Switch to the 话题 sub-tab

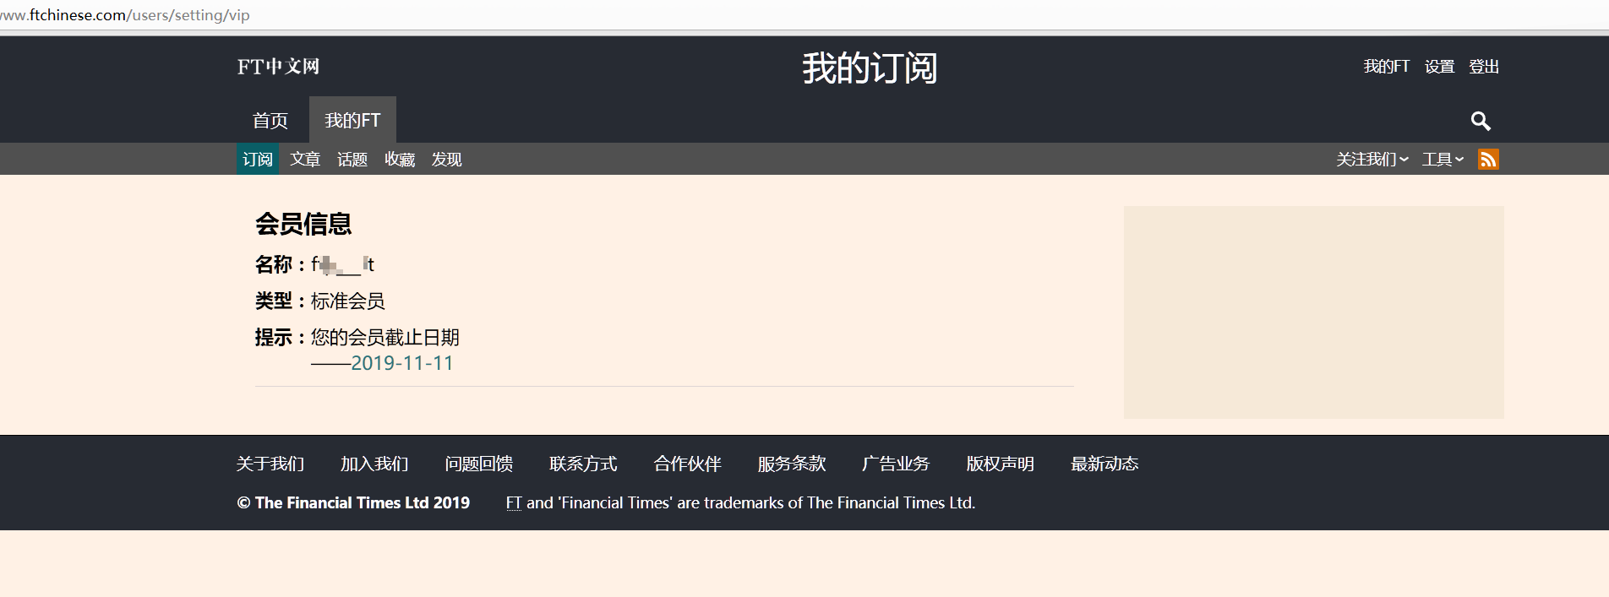point(352,160)
